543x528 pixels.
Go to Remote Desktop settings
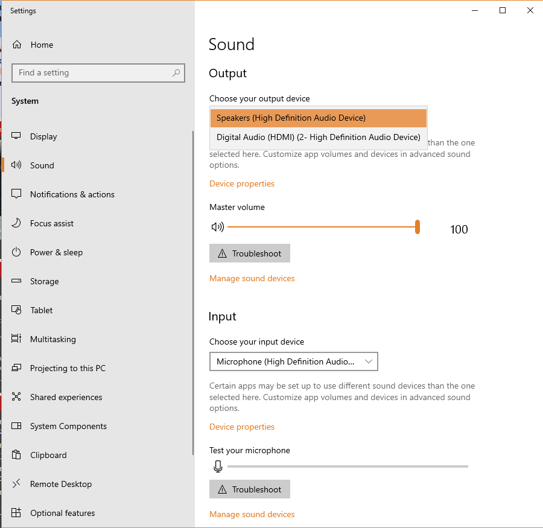point(60,484)
